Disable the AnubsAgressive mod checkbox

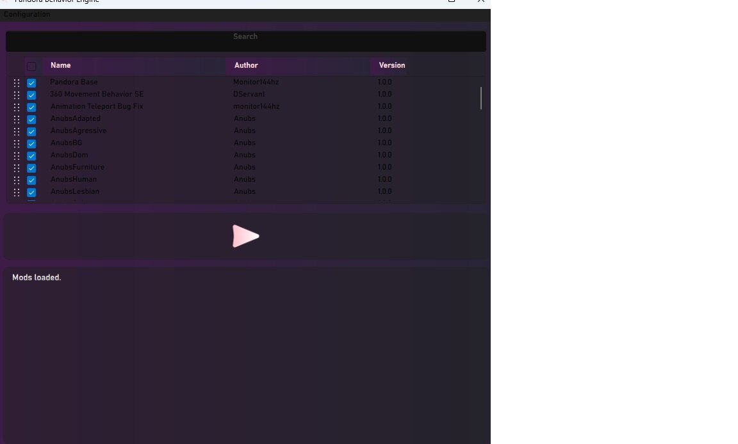pos(31,132)
